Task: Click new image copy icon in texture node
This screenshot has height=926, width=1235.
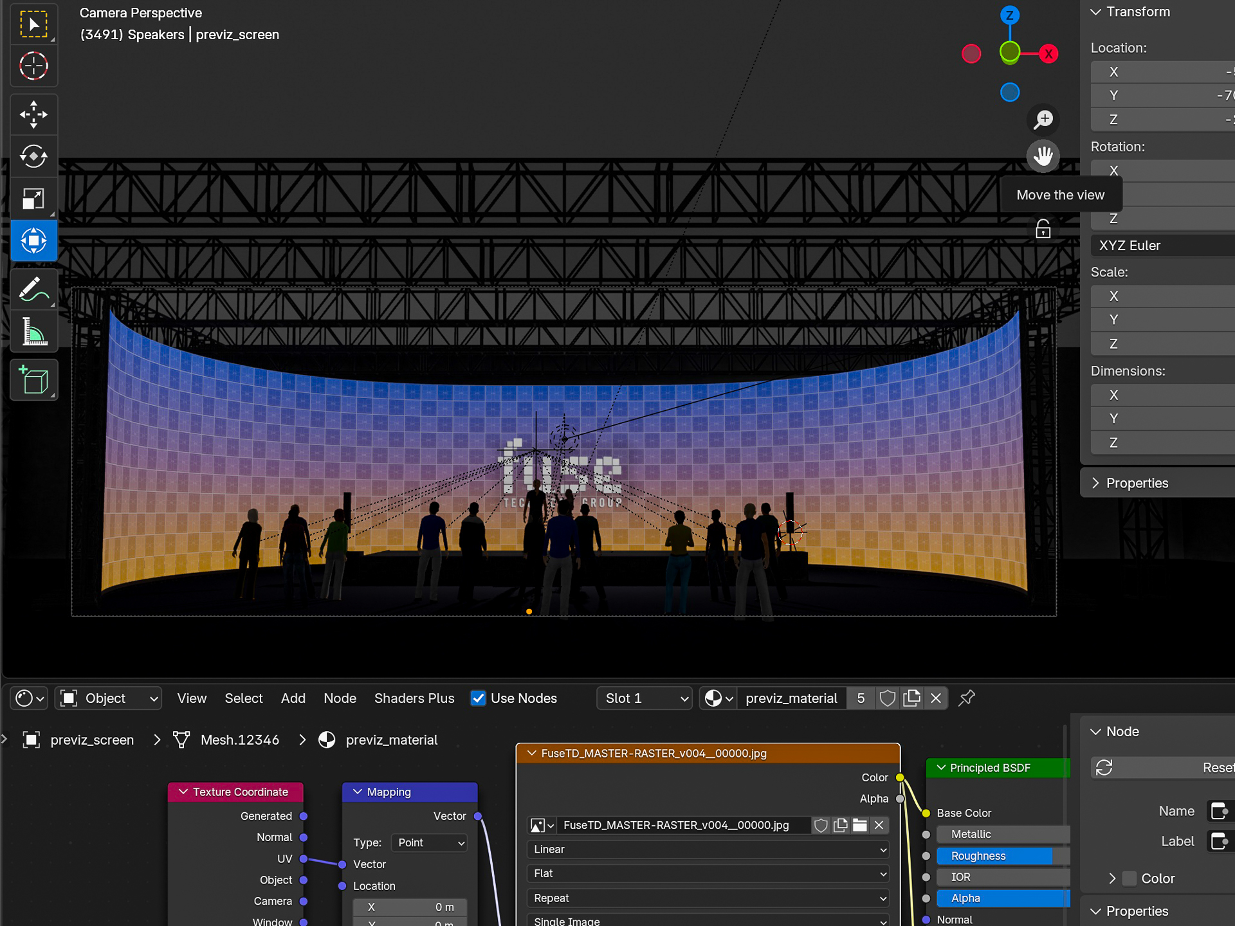Action: point(840,825)
